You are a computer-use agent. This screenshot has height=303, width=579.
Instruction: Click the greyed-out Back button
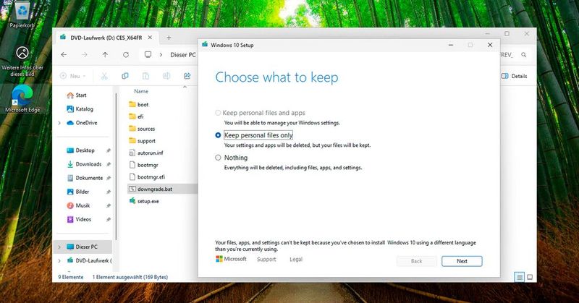[x=417, y=261]
